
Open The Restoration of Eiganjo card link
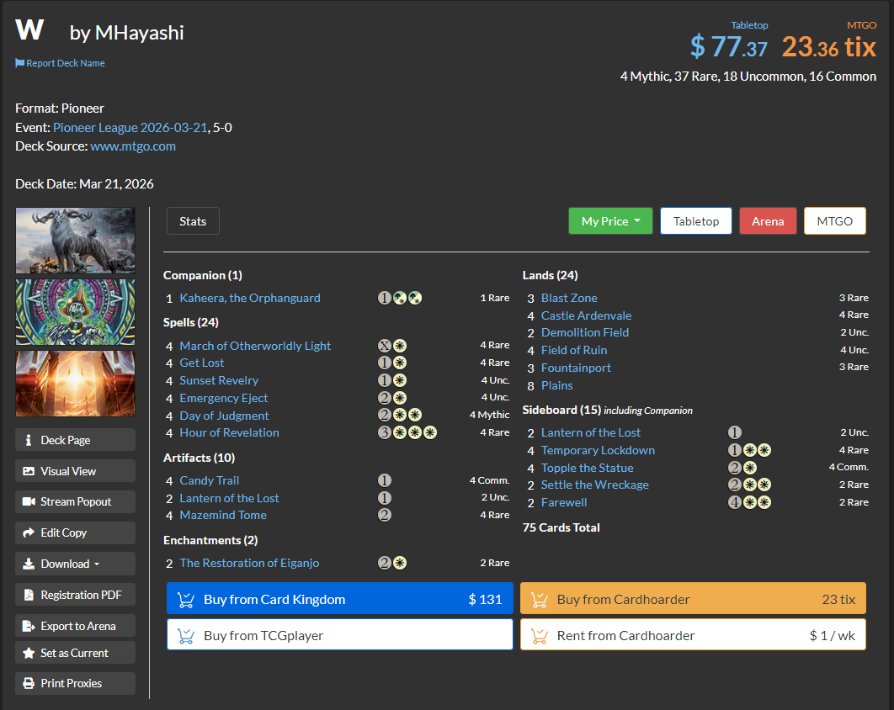[249, 563]
